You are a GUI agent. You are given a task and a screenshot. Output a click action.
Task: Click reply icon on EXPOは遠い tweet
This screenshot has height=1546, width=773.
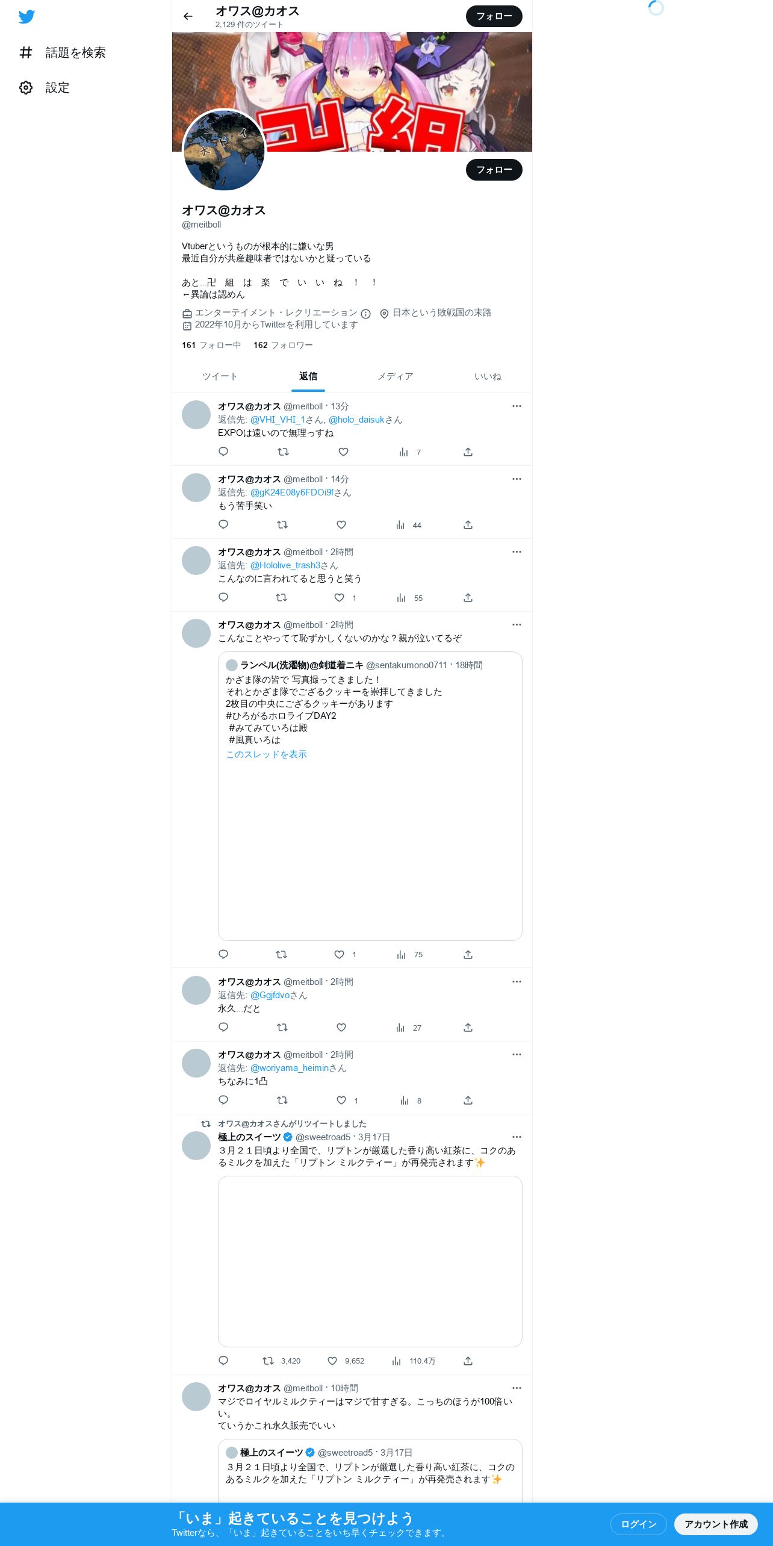(x=223, y=452)
